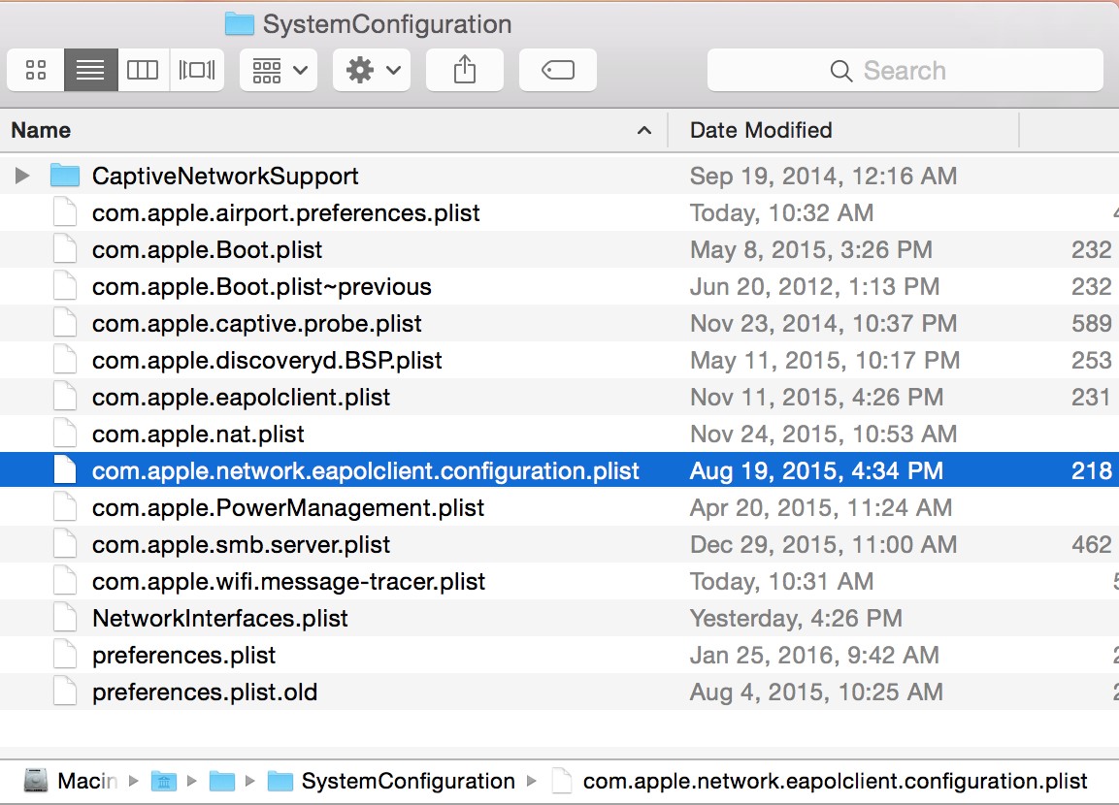Click the Macintosh HD path bar item
Viewport: 1119px width, 805px height.
coord(70,781)
